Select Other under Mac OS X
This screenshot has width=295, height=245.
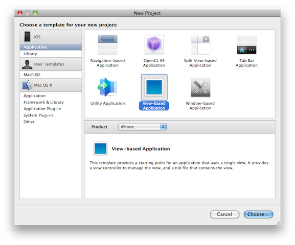[x=29, y=122]
